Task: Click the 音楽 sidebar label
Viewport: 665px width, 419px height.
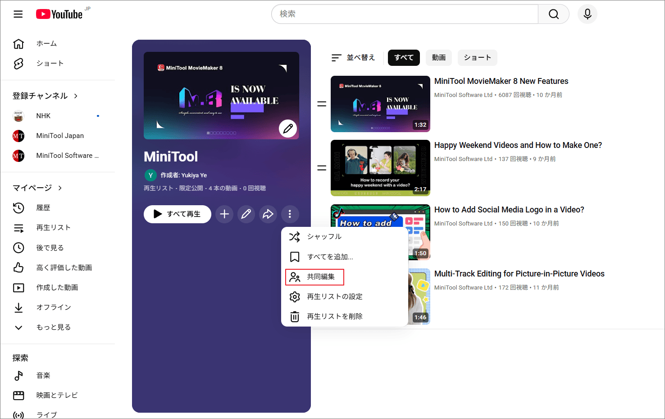Action: tap(43, 375)
